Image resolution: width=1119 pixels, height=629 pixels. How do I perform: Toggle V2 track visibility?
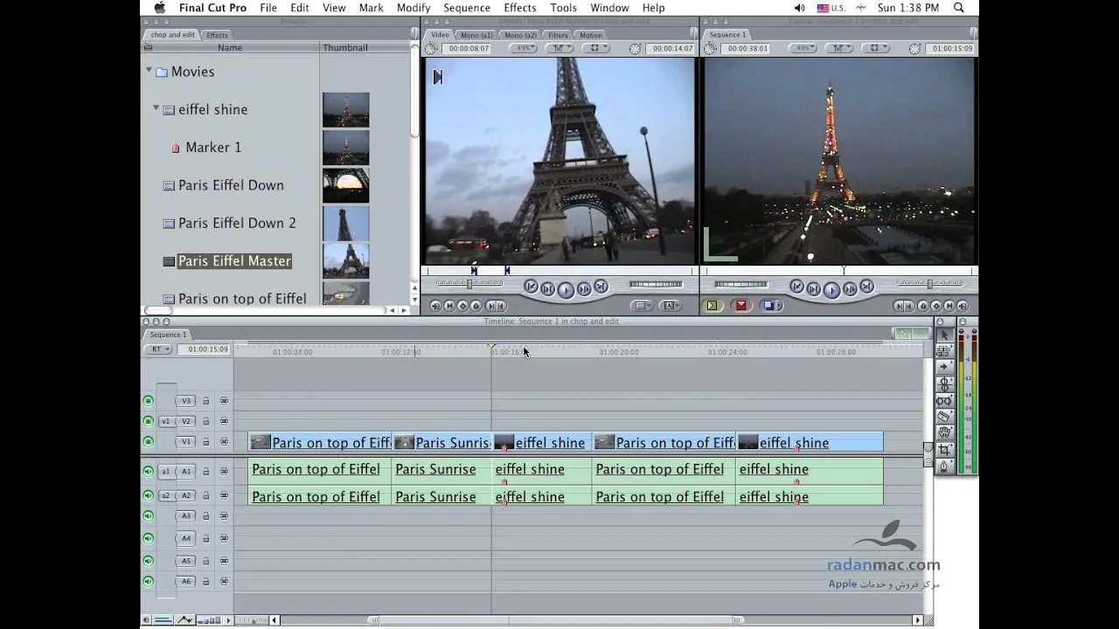(x=148, y=421)
